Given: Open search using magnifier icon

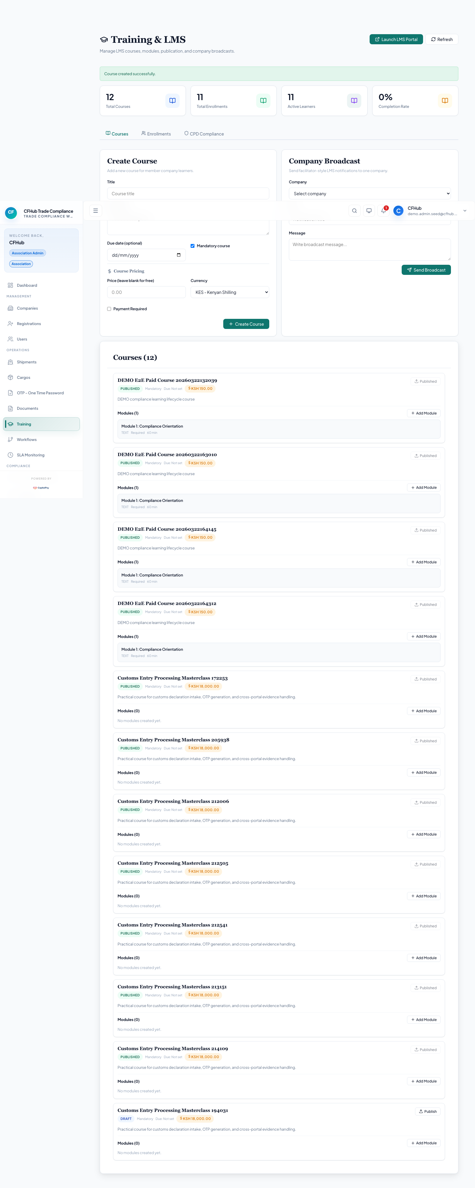Looking at the screenshot, I should coord(354,211).
